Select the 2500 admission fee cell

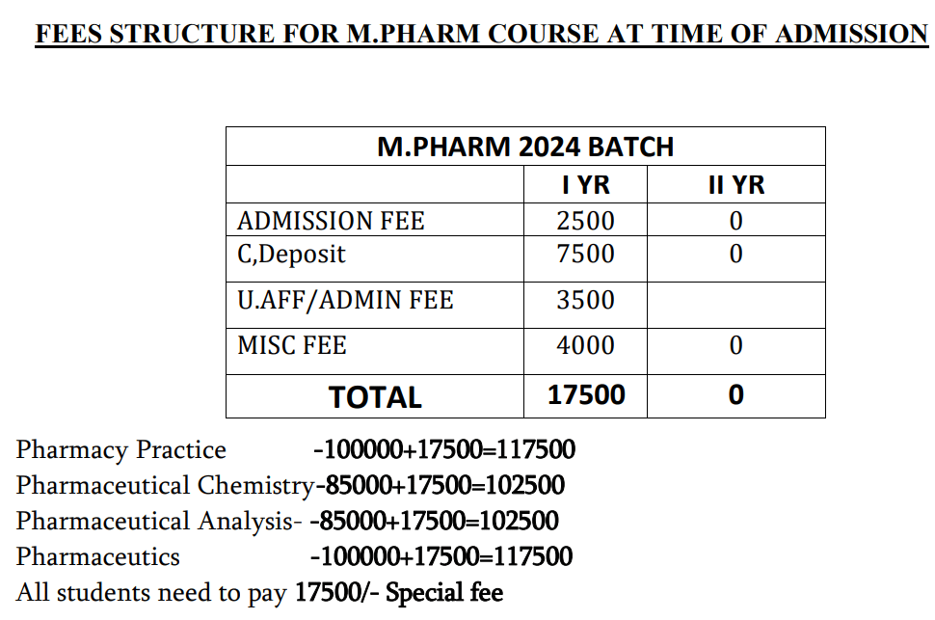pos(585,221)
